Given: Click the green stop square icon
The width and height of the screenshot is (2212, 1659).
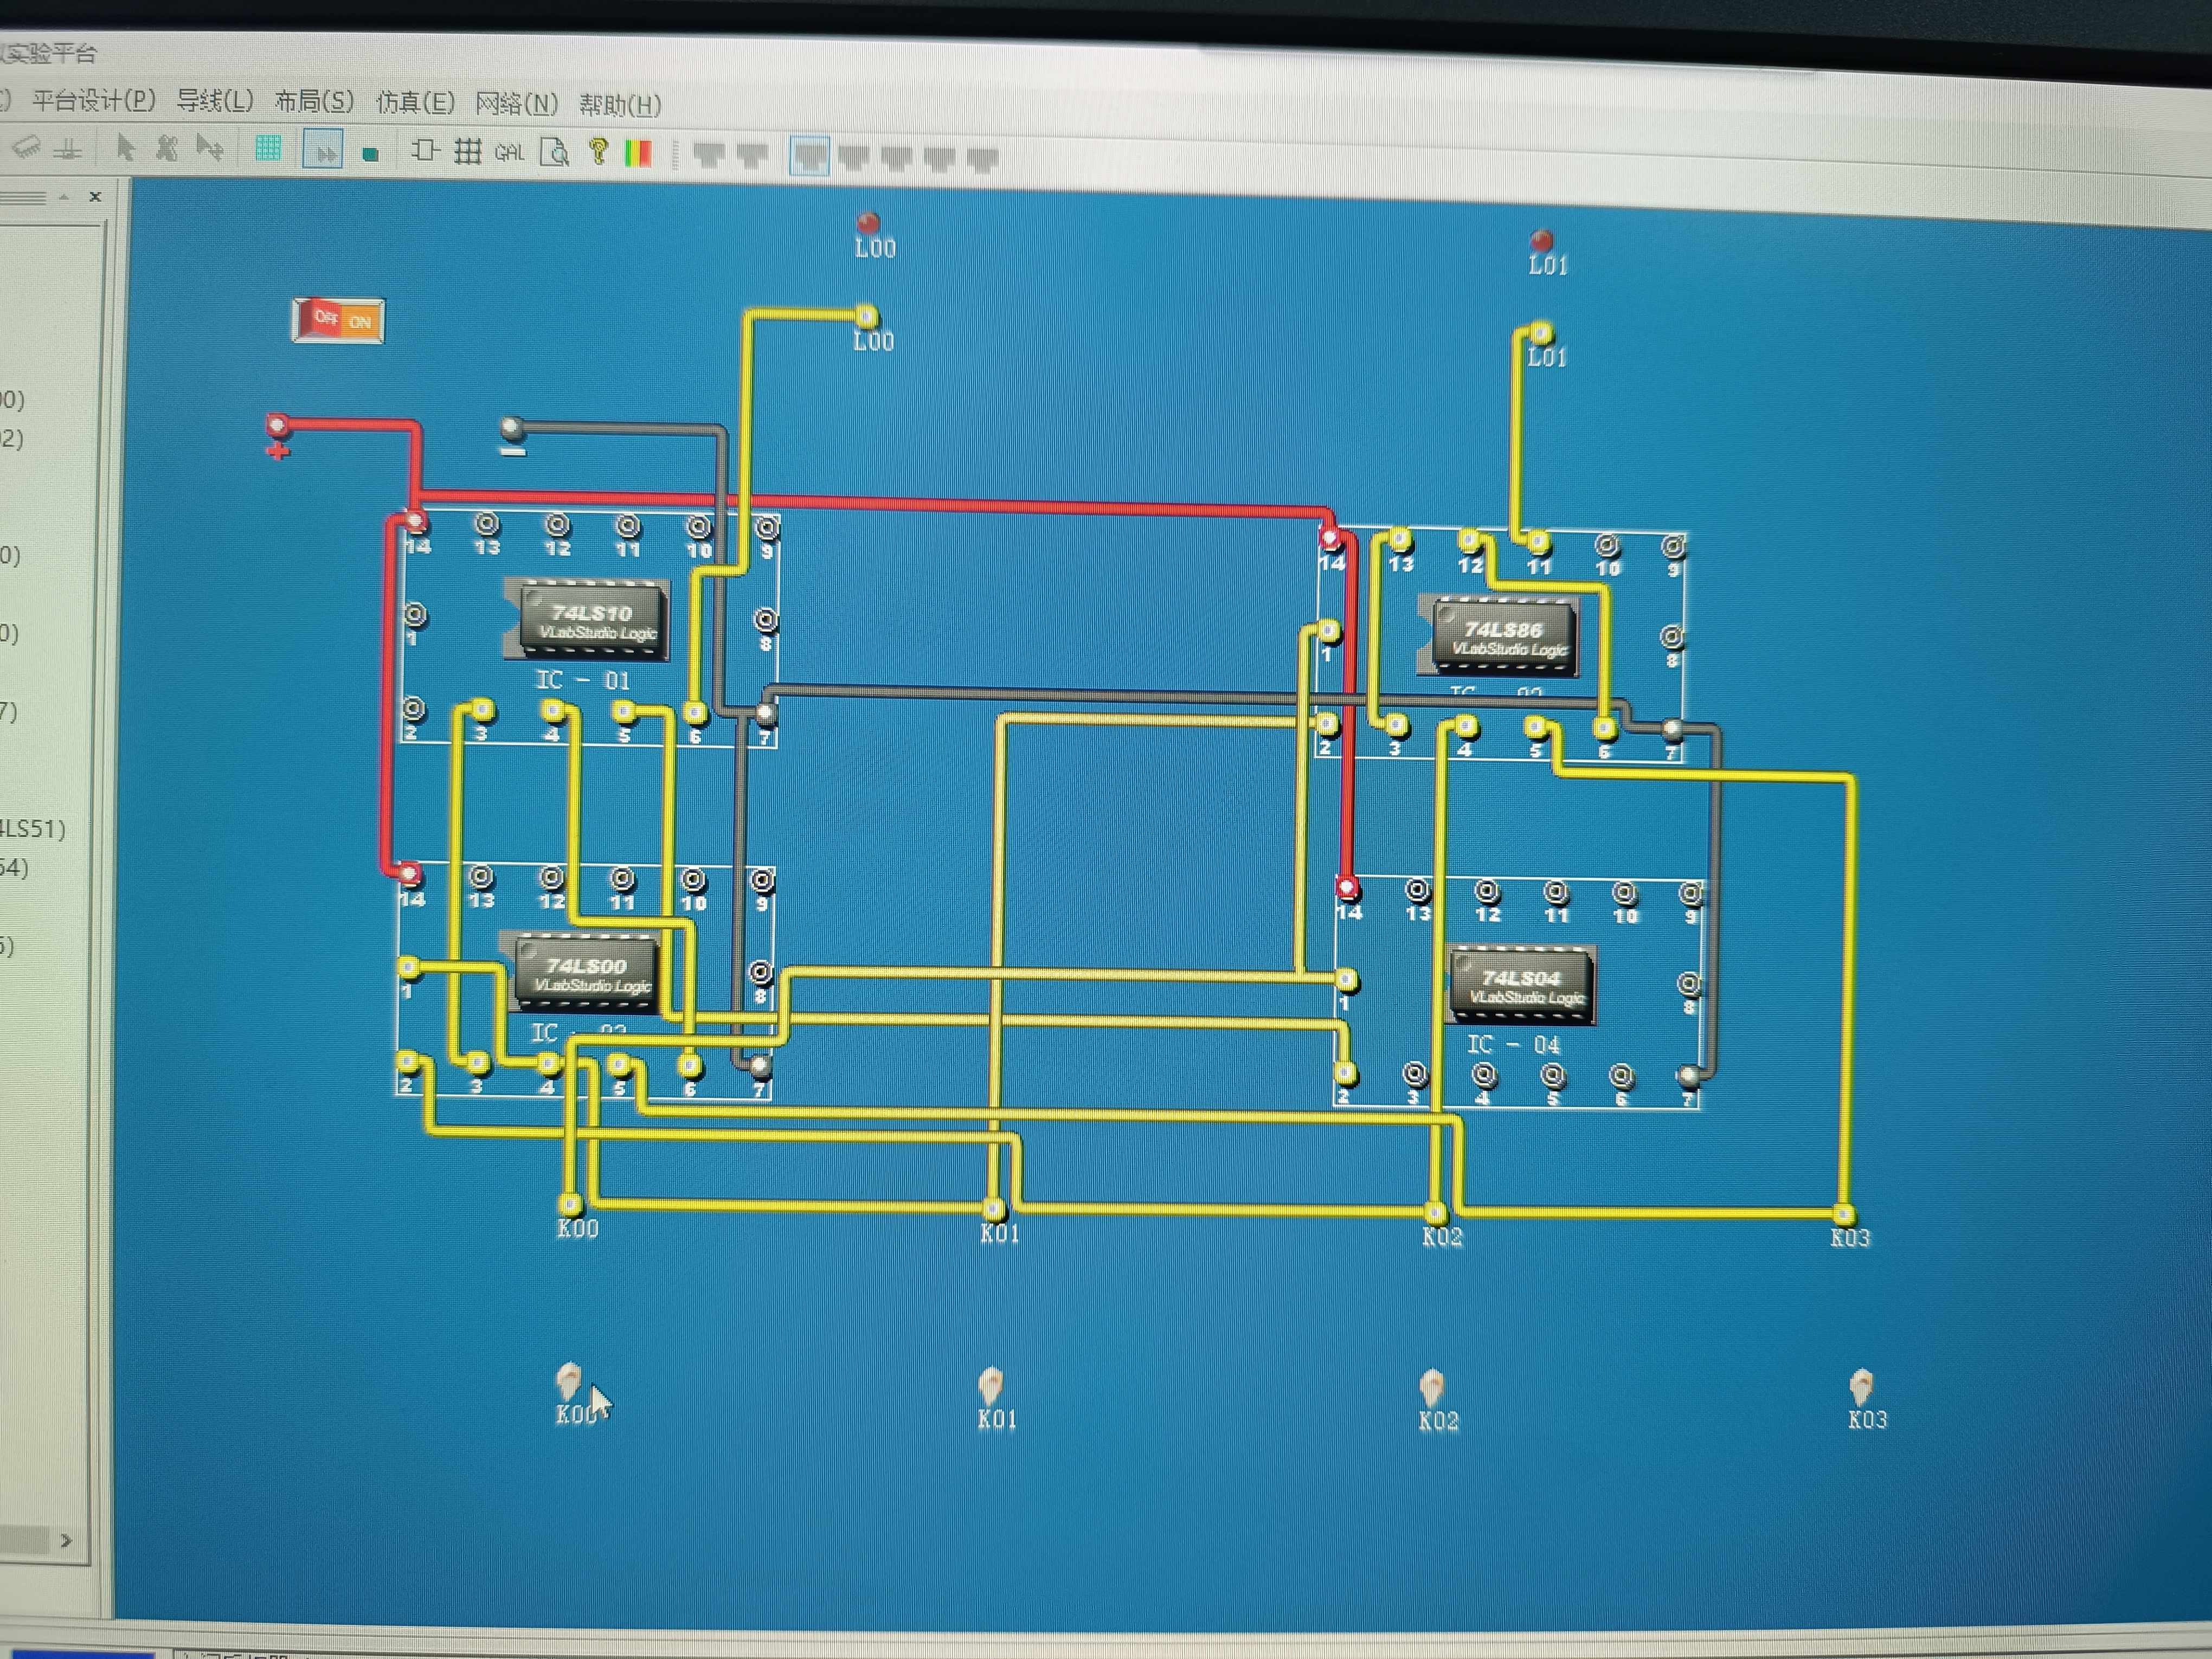Looking at the screenshot, I should tap(370, 154).
